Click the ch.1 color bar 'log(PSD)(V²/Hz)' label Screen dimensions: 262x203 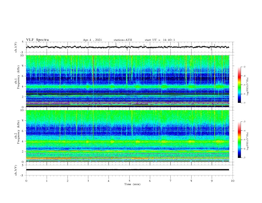click(247, 87)
